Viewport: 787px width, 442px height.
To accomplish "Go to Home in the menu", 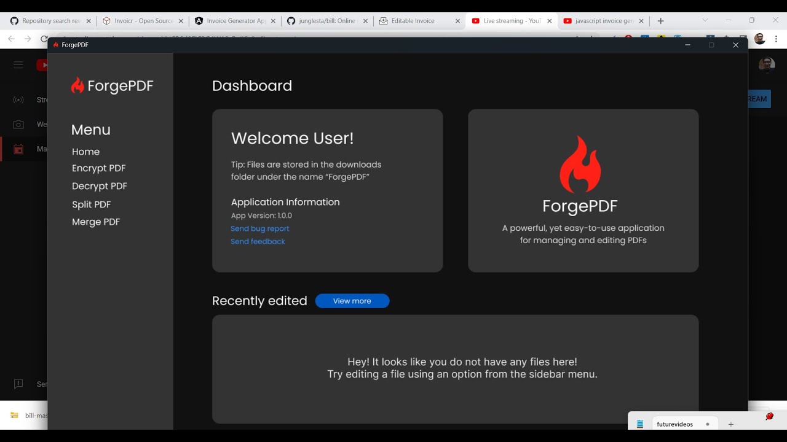I will point(85,152).
